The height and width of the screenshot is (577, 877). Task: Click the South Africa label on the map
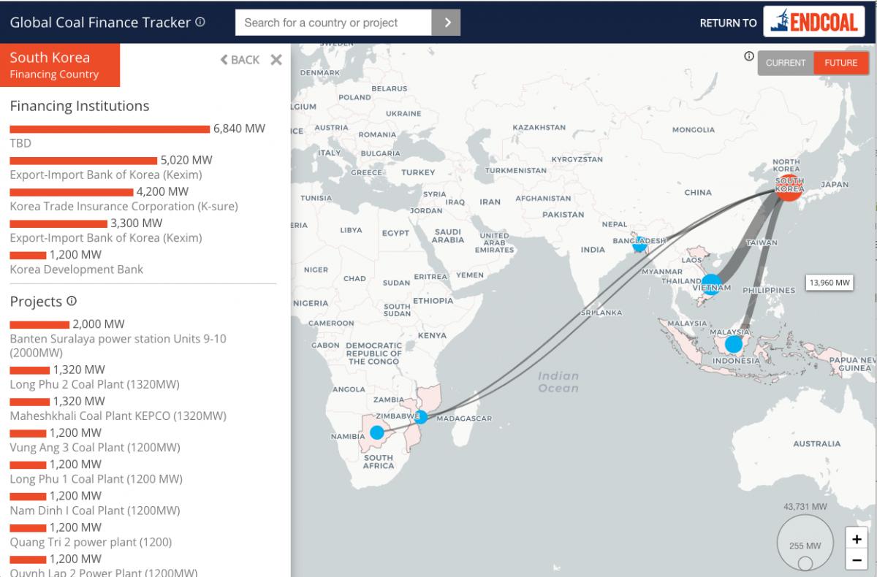click(x=379, y=462)
